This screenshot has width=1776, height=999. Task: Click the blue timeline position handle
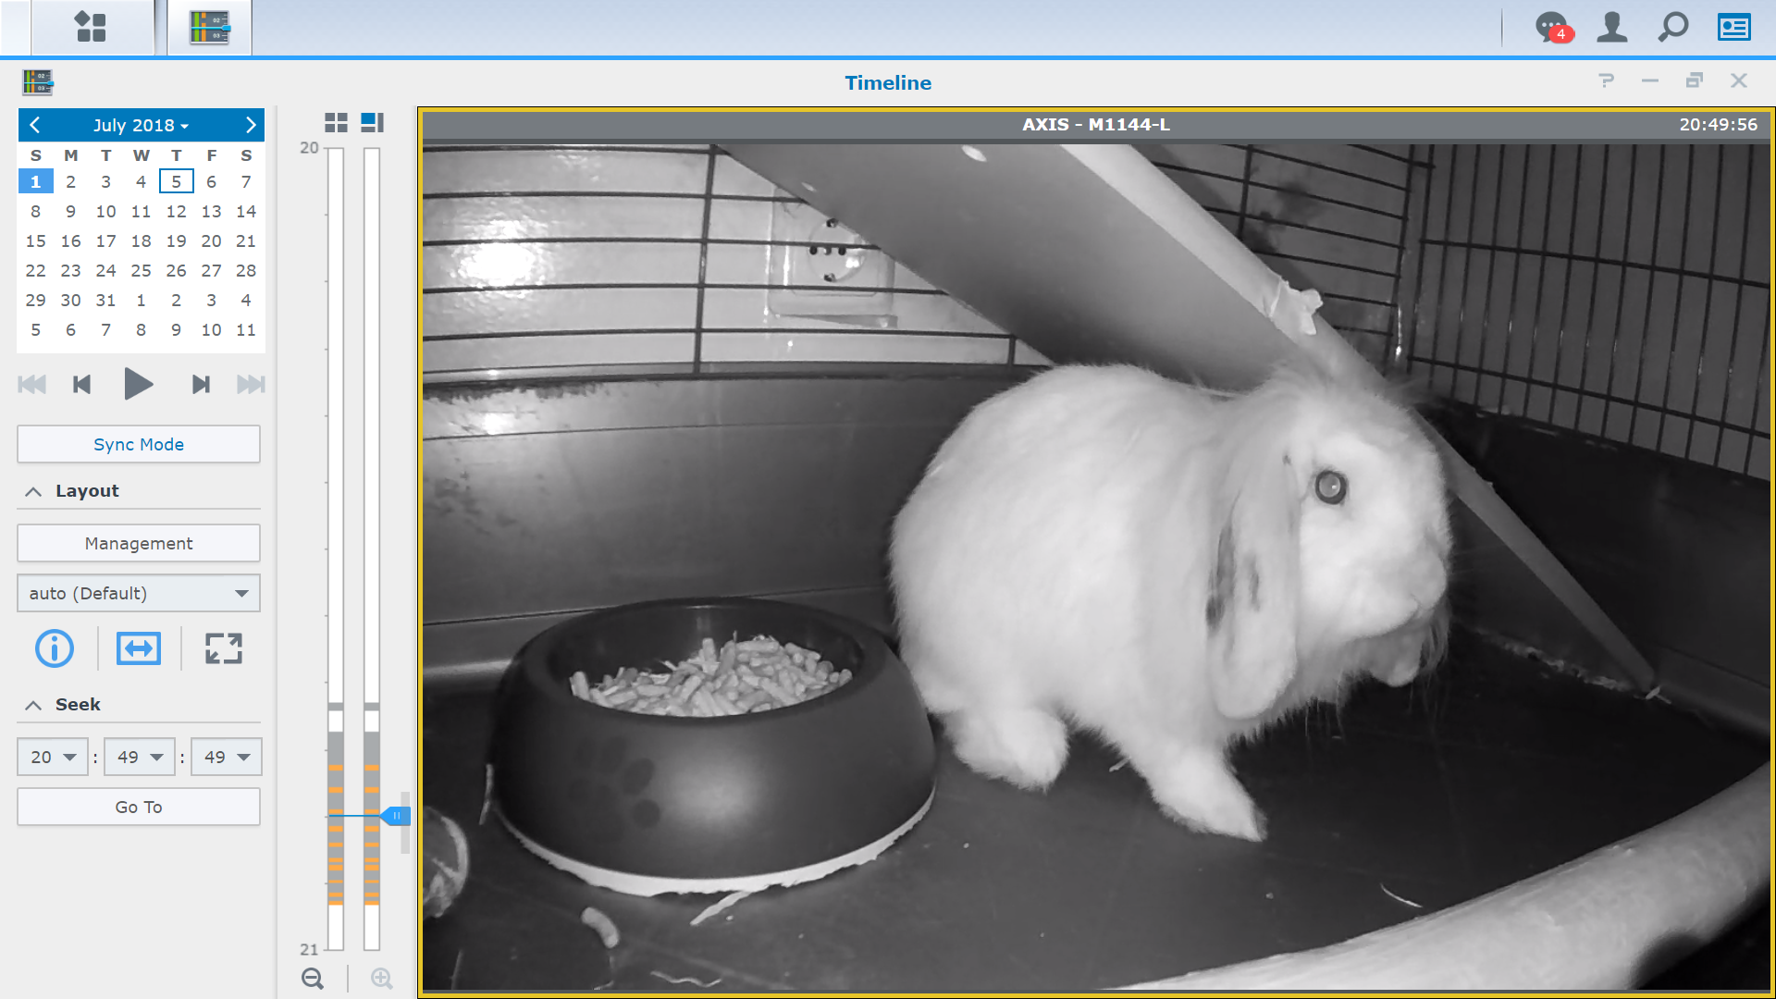[396, 816]
